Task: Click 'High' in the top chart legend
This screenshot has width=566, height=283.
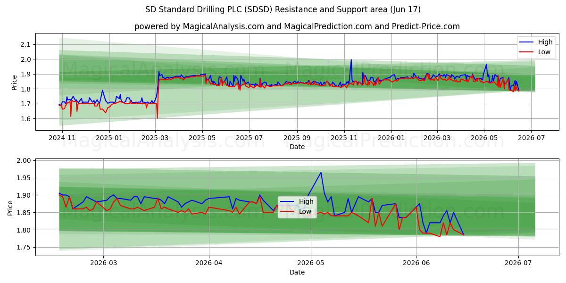Action: 545,42
